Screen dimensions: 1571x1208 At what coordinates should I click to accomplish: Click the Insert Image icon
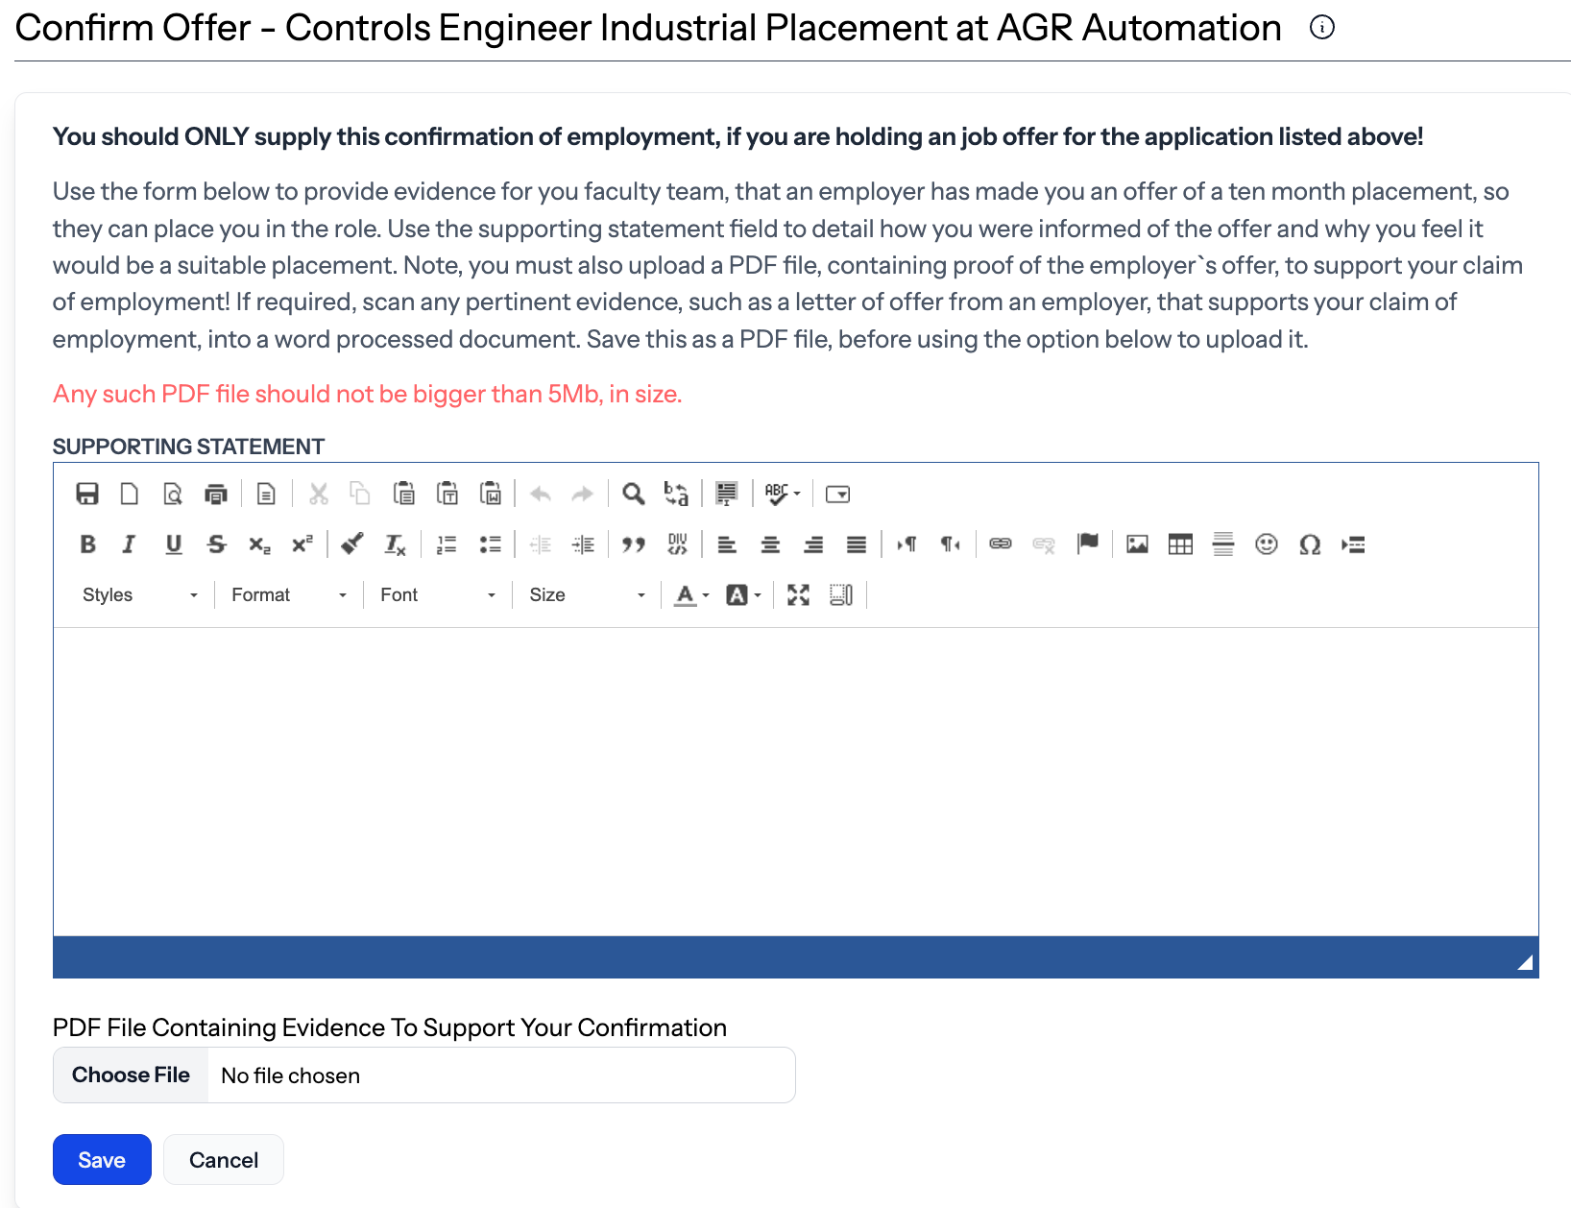1137,544
